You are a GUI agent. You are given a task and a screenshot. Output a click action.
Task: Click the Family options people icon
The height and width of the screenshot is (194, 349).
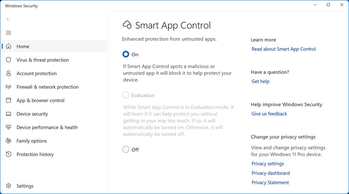(8, 141)
